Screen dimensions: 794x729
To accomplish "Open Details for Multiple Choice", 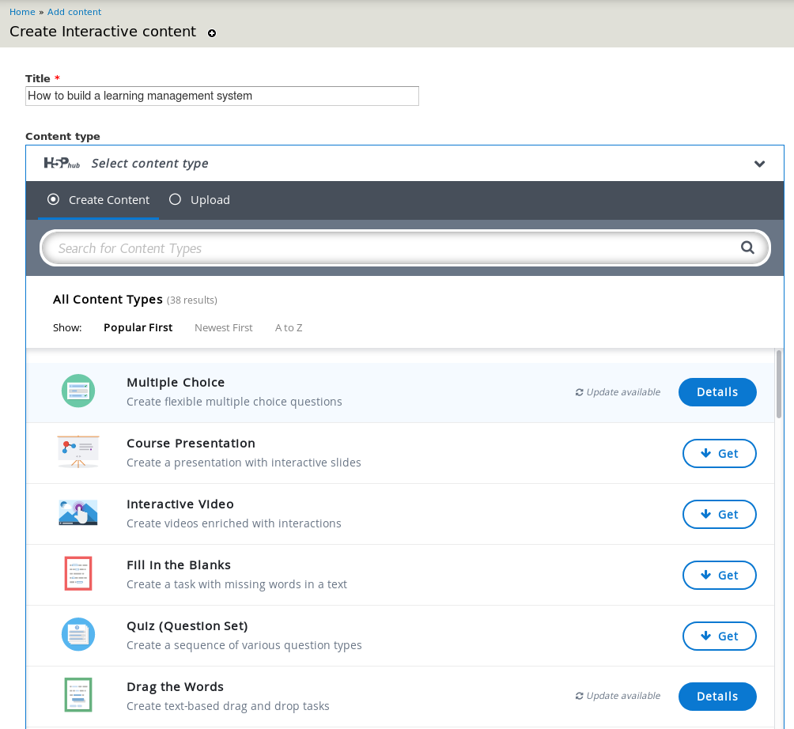I will [716, 391].
